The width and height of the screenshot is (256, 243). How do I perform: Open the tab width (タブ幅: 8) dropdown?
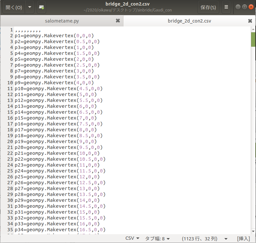[157, 238]
